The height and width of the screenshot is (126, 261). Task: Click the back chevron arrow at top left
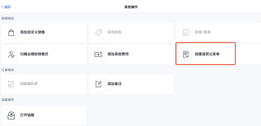click(2, 7)
